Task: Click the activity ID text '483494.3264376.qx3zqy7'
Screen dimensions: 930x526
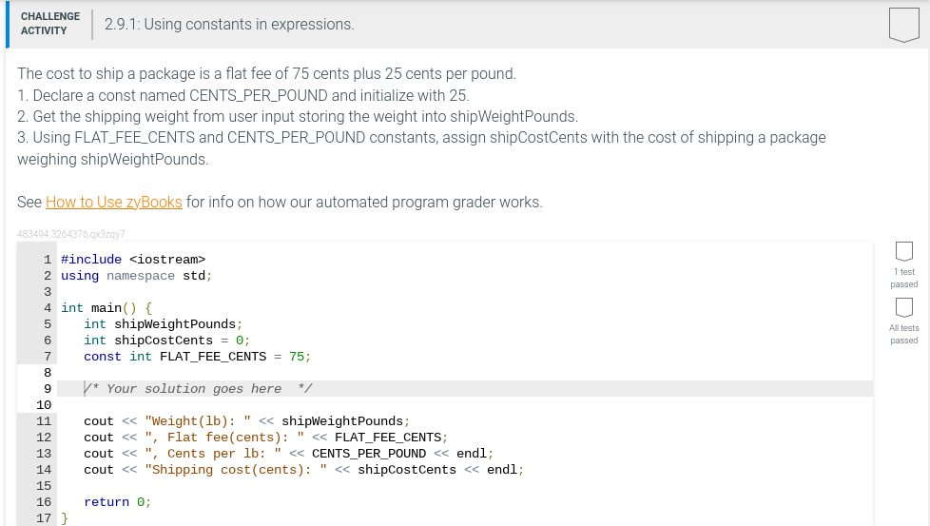Action: 71,234
